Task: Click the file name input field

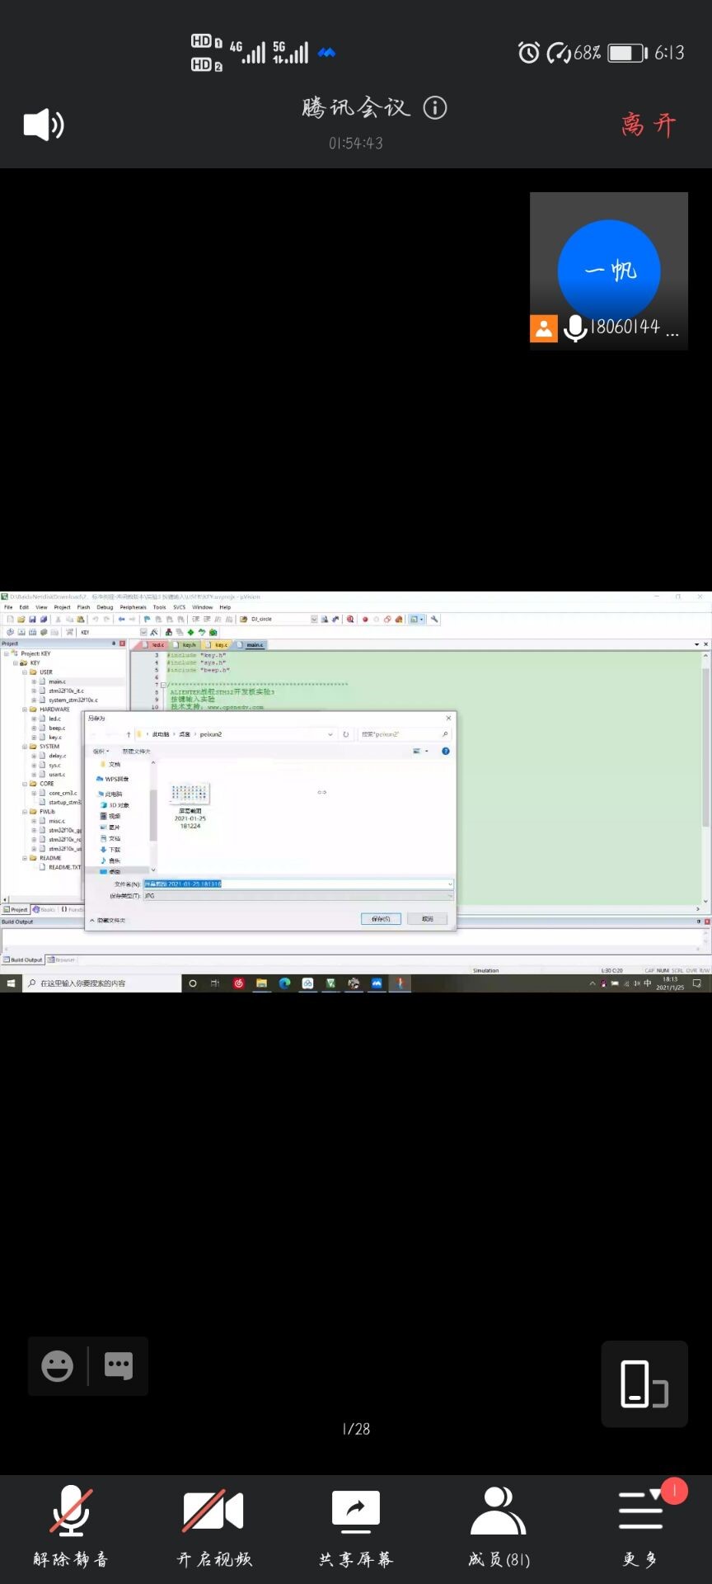Action: (x=297, y=884)
